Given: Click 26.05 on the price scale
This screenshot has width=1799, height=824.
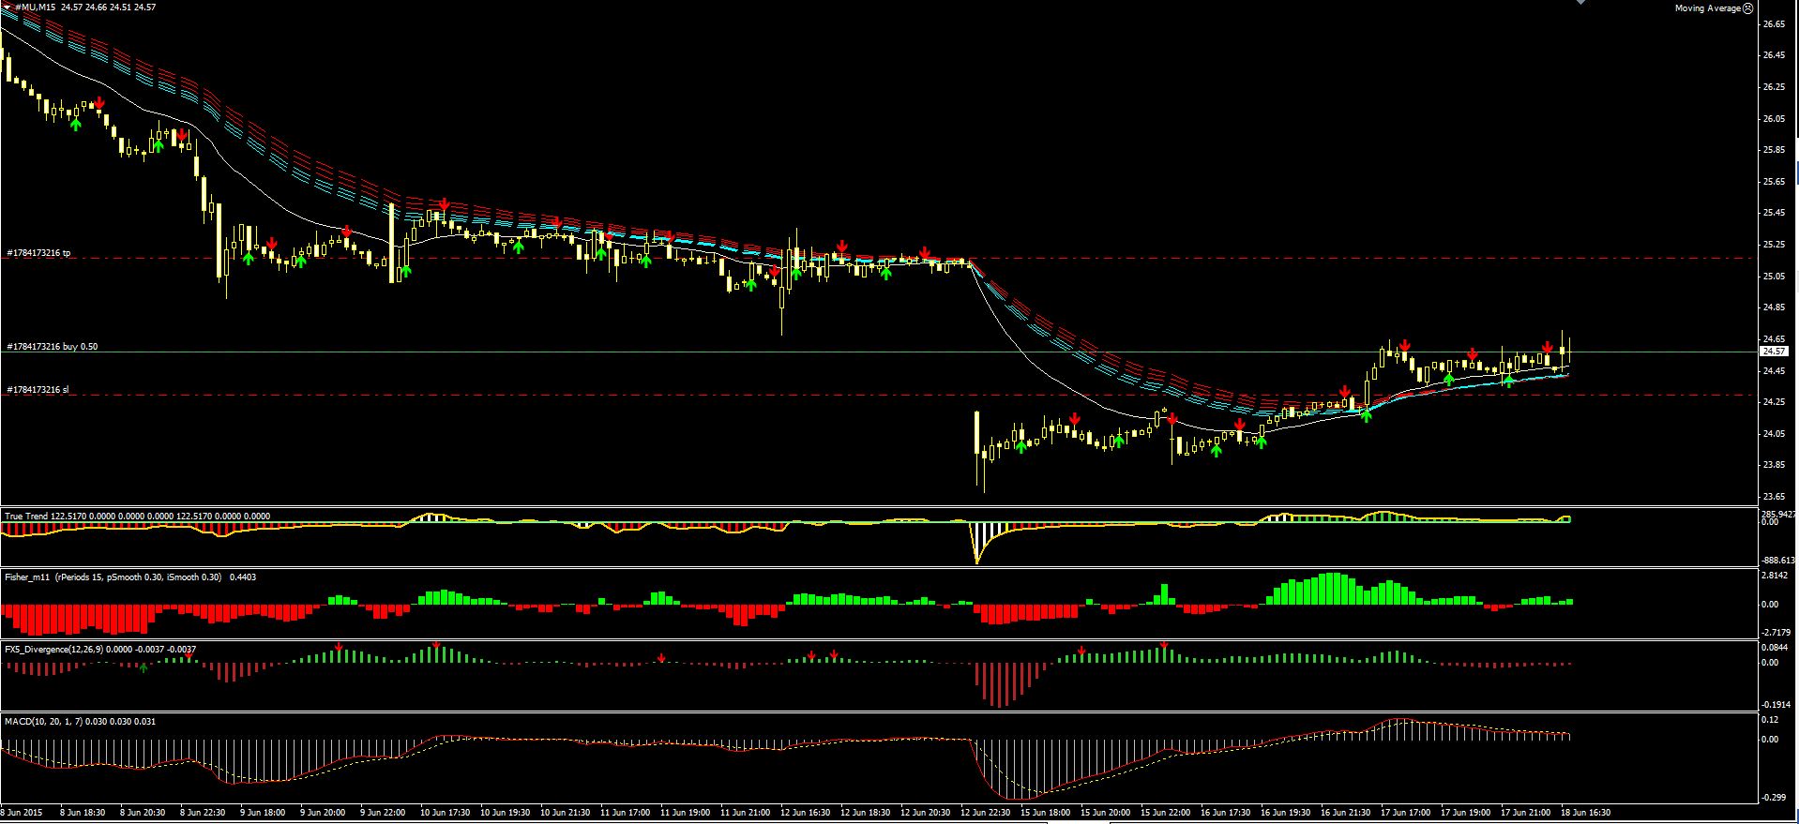Looking at the screenshot, I should point(1774,118).
